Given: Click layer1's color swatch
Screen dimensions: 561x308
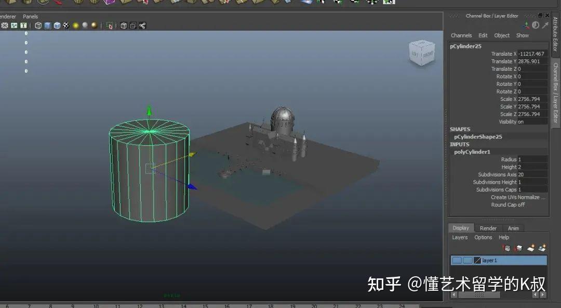Looking at the screenshot, I should [x=477, y=260].
